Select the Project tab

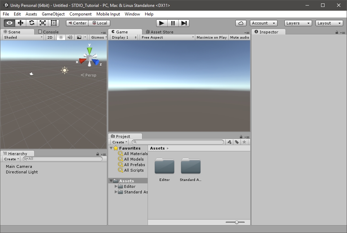(x=125, y=136)
